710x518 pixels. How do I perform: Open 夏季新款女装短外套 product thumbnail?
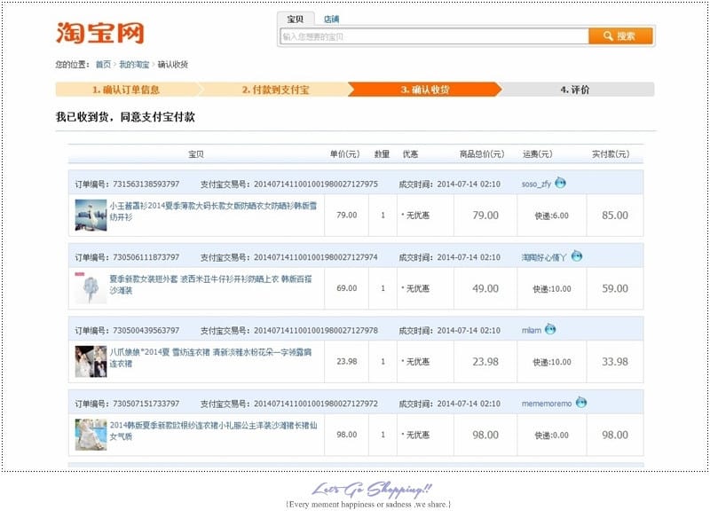point(91,288)
